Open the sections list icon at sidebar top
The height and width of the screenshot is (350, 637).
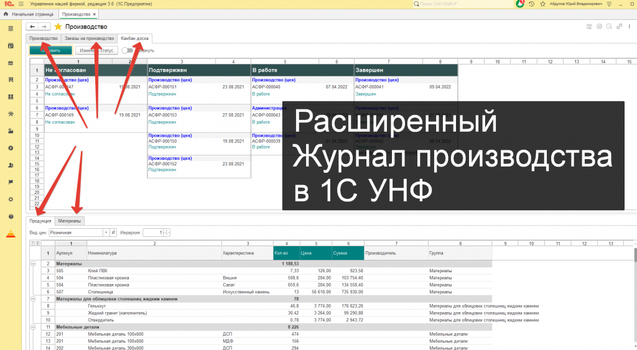coord(11,29)
